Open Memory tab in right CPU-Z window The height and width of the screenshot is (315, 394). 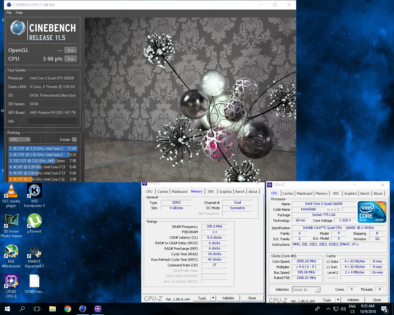click(x=322, y=193)
